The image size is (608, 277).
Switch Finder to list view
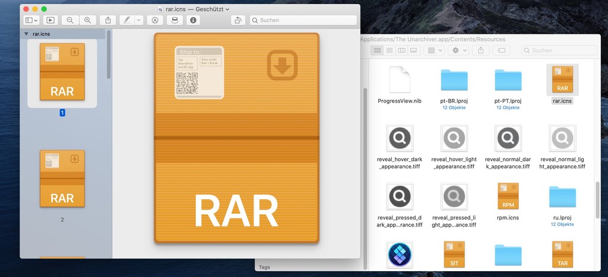tap(389, 50)
